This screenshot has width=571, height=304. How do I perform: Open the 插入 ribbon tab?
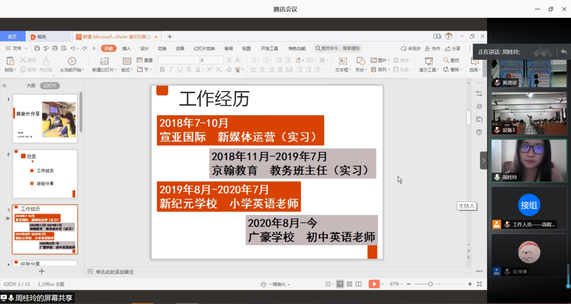pyautogui.click(x=126, y=49)
